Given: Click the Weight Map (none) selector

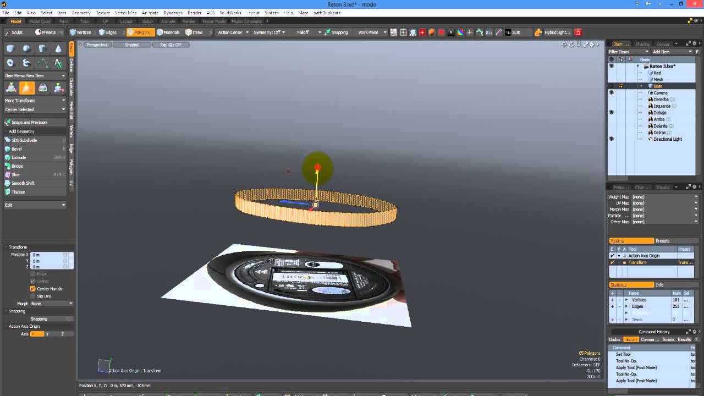Looking at the screenshot, I should click(664, 197).
